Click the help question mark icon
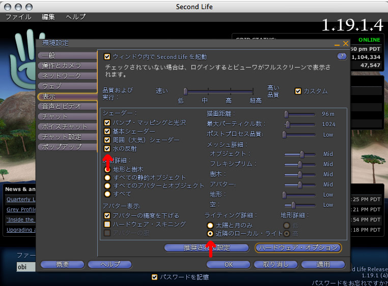Viewport: 388px width, 286px height. tap(342, 56)
